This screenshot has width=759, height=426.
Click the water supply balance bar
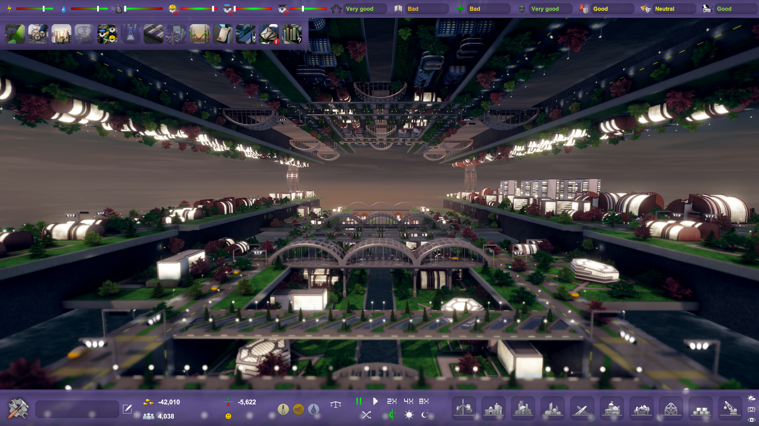click(x=89, y=9)
